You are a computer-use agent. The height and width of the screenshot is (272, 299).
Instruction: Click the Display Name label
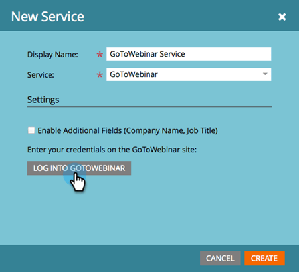[x=52, y=55]
